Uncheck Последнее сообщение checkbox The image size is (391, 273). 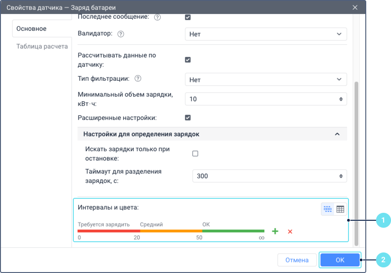click(x=188, y=17)
